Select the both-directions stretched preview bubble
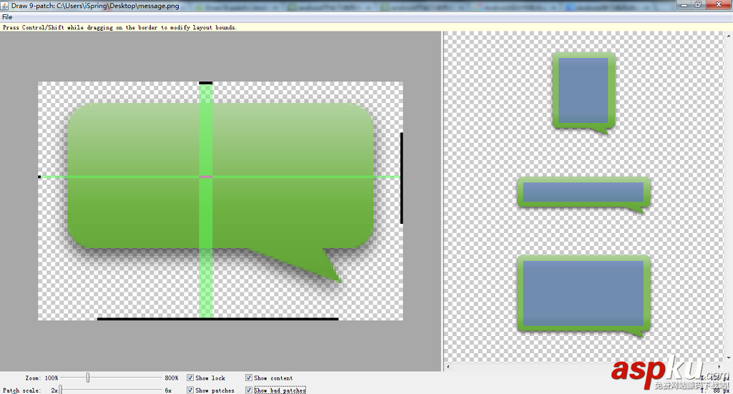Image resolution: width=733 pixels, height=394 pixels. [x=584, y=296]
